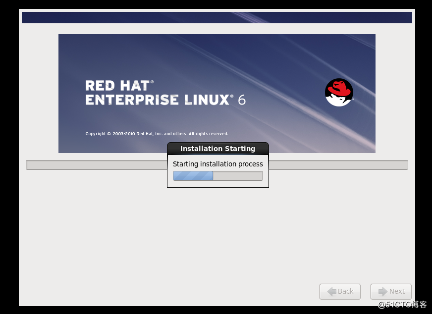This screenshot has width=432, height=314.
Task: Click the Back button
Action: tap(340, 291)
